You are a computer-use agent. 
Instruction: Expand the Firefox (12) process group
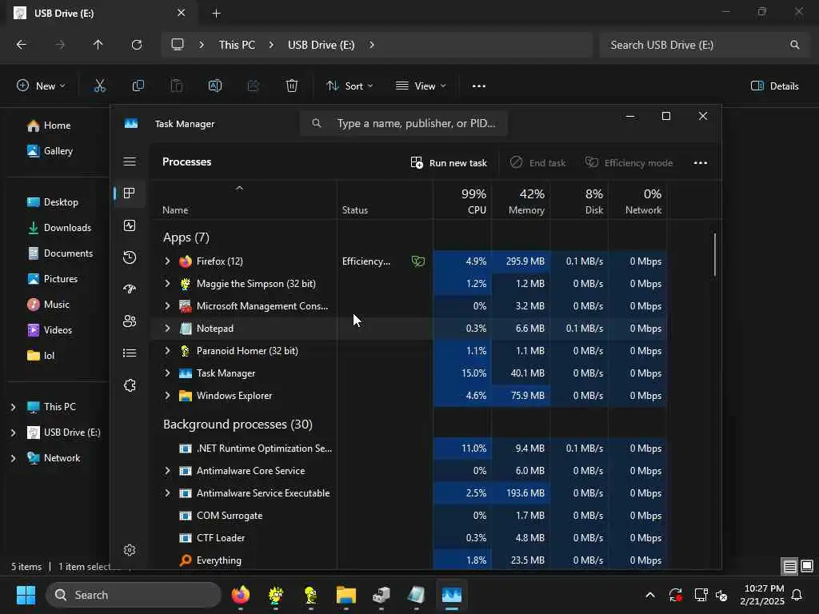[167, 261]
